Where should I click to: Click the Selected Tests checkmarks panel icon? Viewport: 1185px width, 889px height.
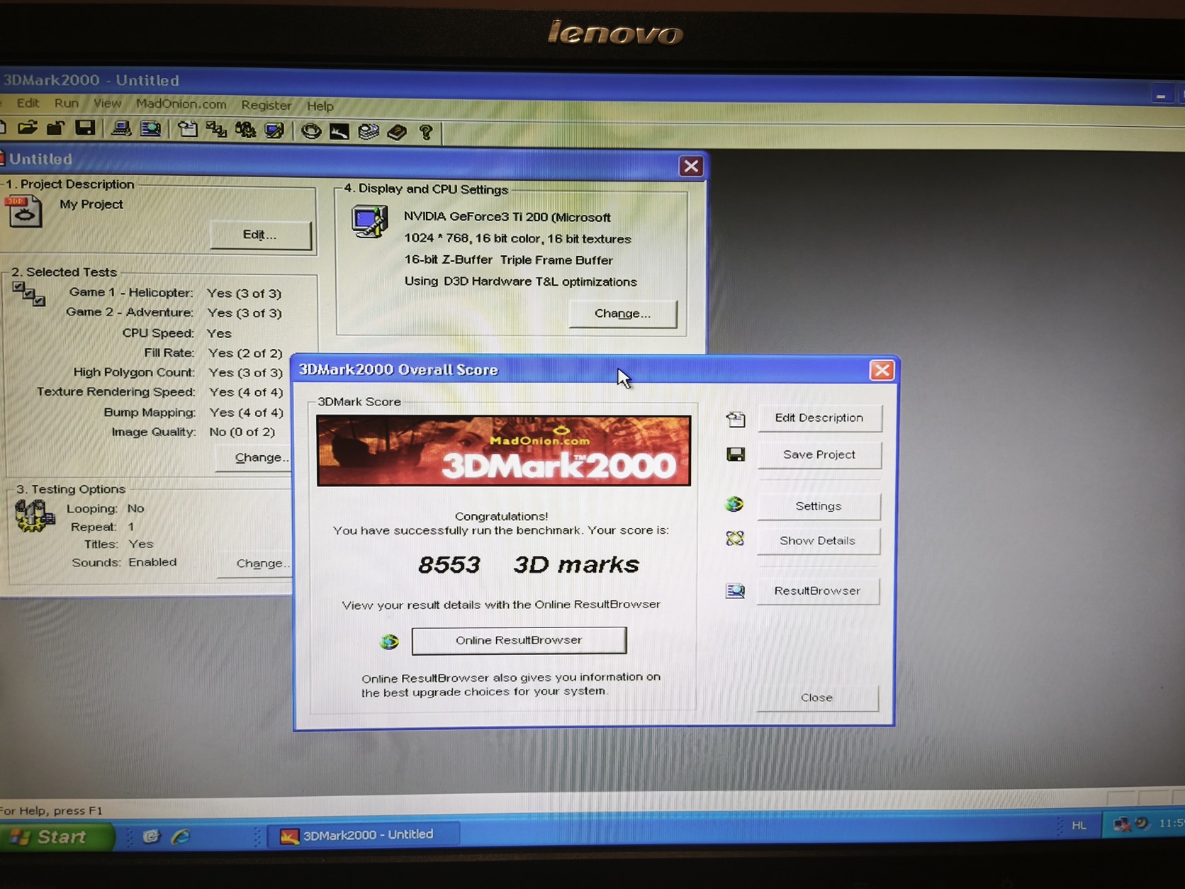point(28,293)
